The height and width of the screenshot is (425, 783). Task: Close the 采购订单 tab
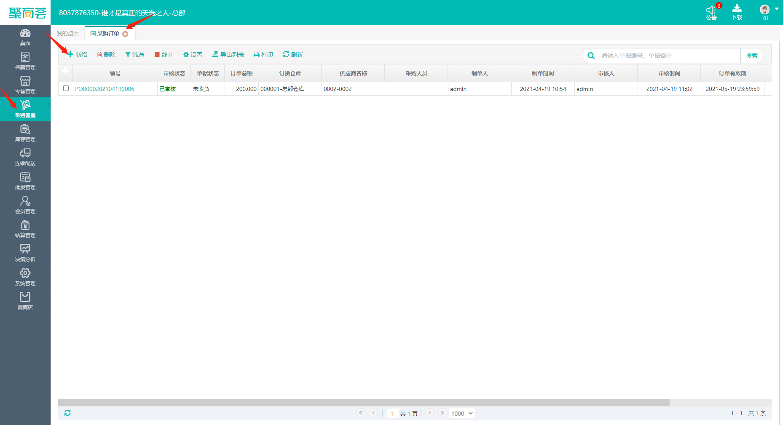(125, 34)
